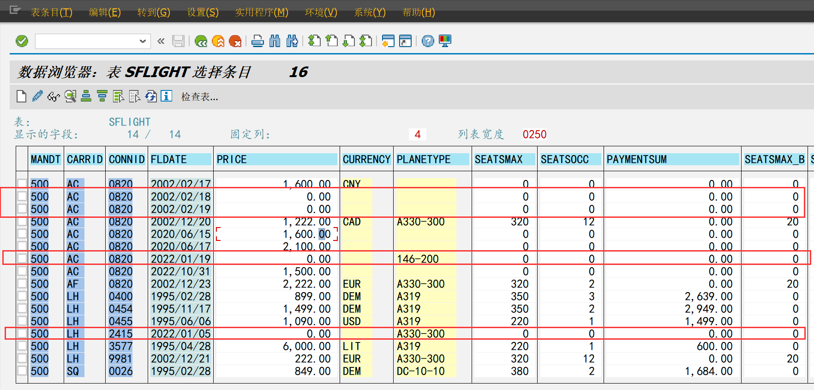
Task: Open the 实用程序(M) menu
Action: [x=262, y=12]
